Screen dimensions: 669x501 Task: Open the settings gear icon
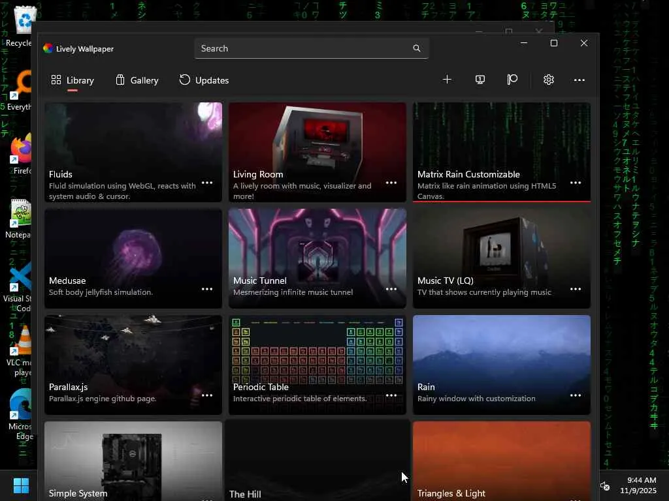point(549,80)
